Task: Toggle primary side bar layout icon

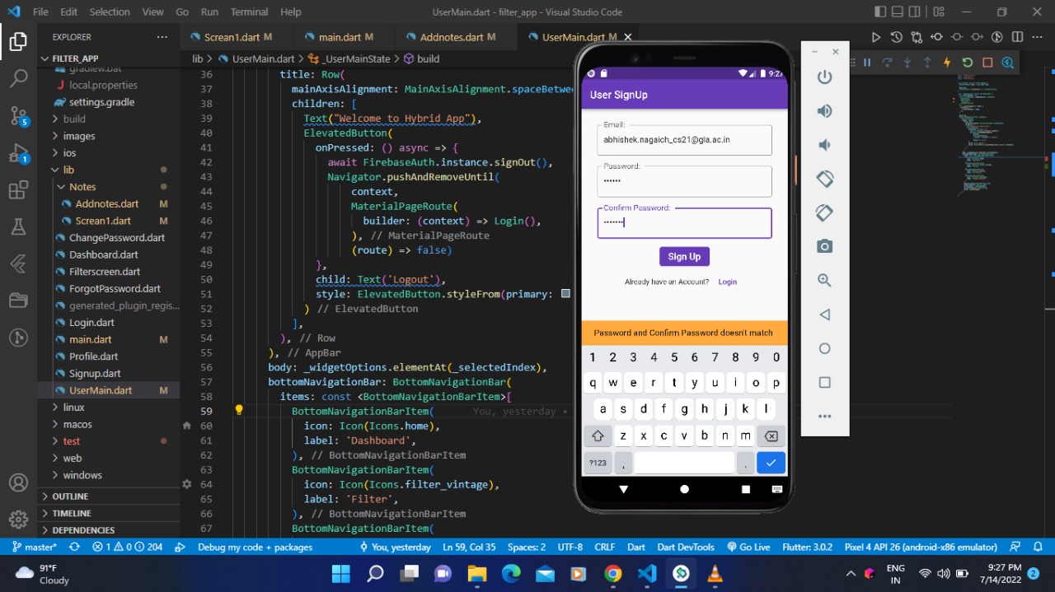Action: click(881, 12)
